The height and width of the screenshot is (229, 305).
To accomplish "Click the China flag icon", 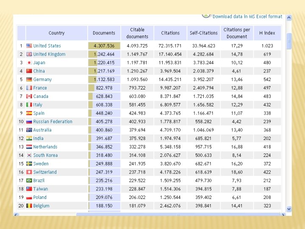I will coord(29,71).
